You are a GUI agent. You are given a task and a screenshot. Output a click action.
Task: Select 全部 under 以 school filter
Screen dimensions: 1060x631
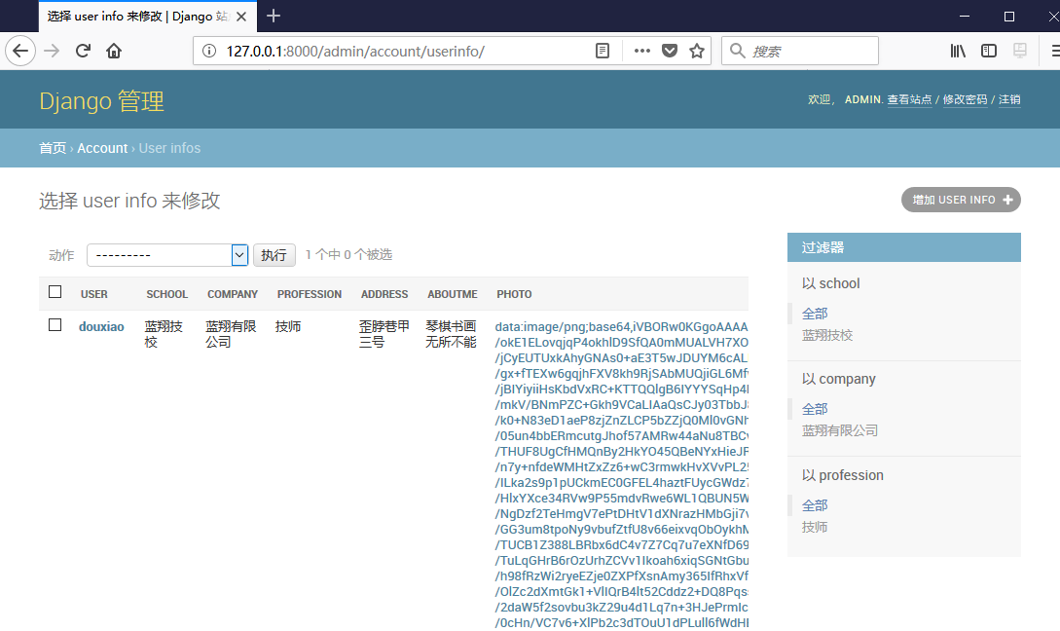[x=815, y=314]
